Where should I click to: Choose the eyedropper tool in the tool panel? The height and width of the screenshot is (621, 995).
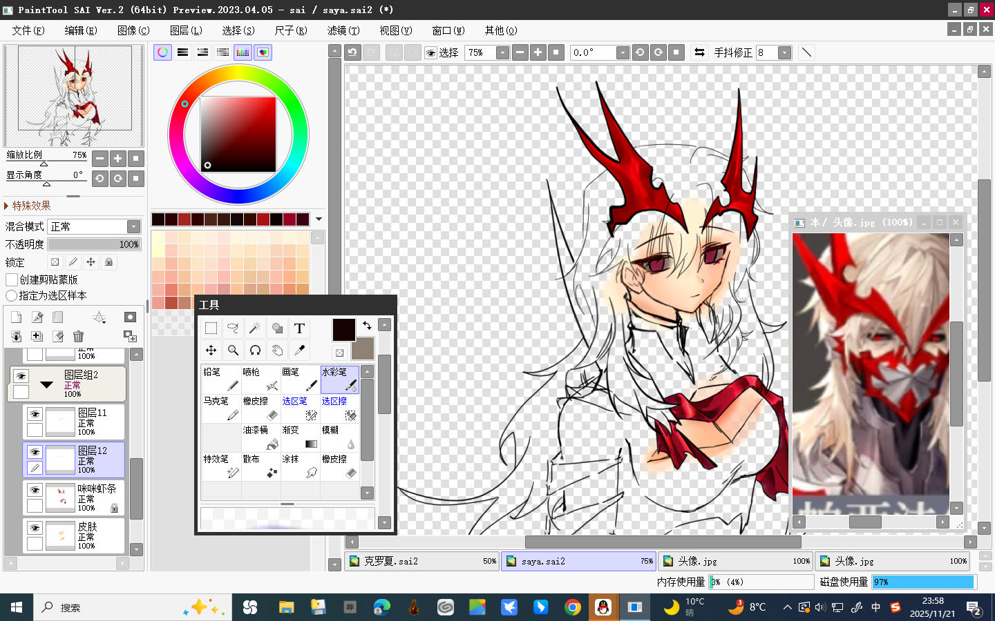click(x=299, y=351)
